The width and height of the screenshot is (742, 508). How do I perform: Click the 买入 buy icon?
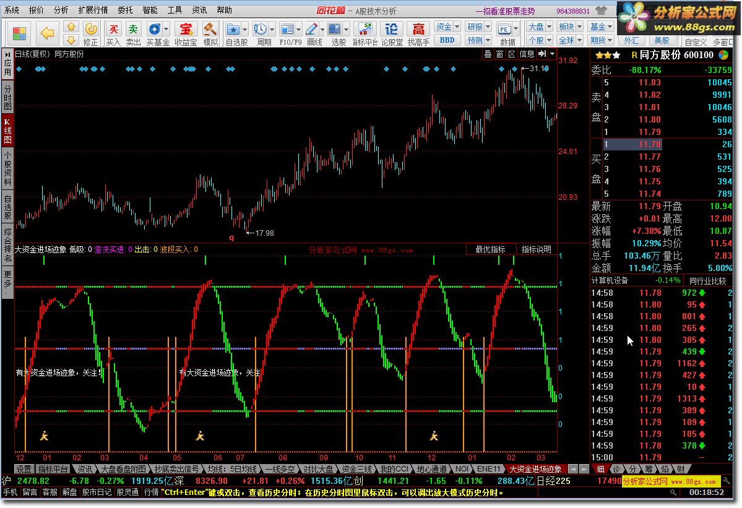(113, 29)
